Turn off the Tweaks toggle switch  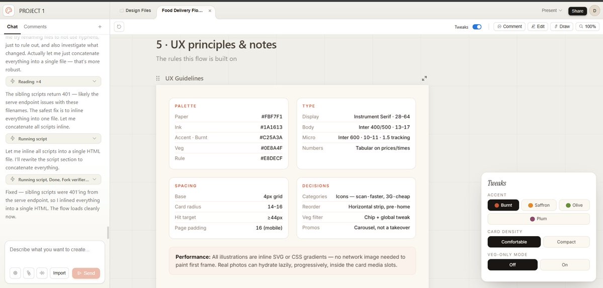pos(477,27)
